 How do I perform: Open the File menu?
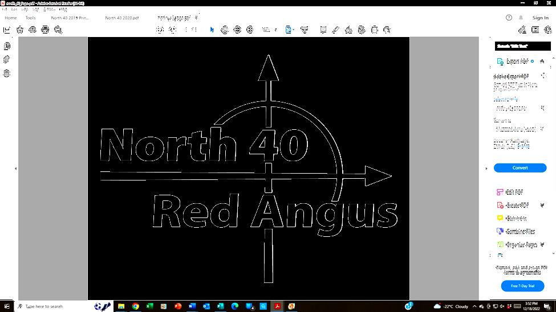[4, 10]
